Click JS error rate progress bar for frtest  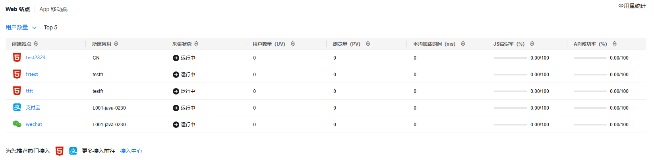click(x=510, y=75)
